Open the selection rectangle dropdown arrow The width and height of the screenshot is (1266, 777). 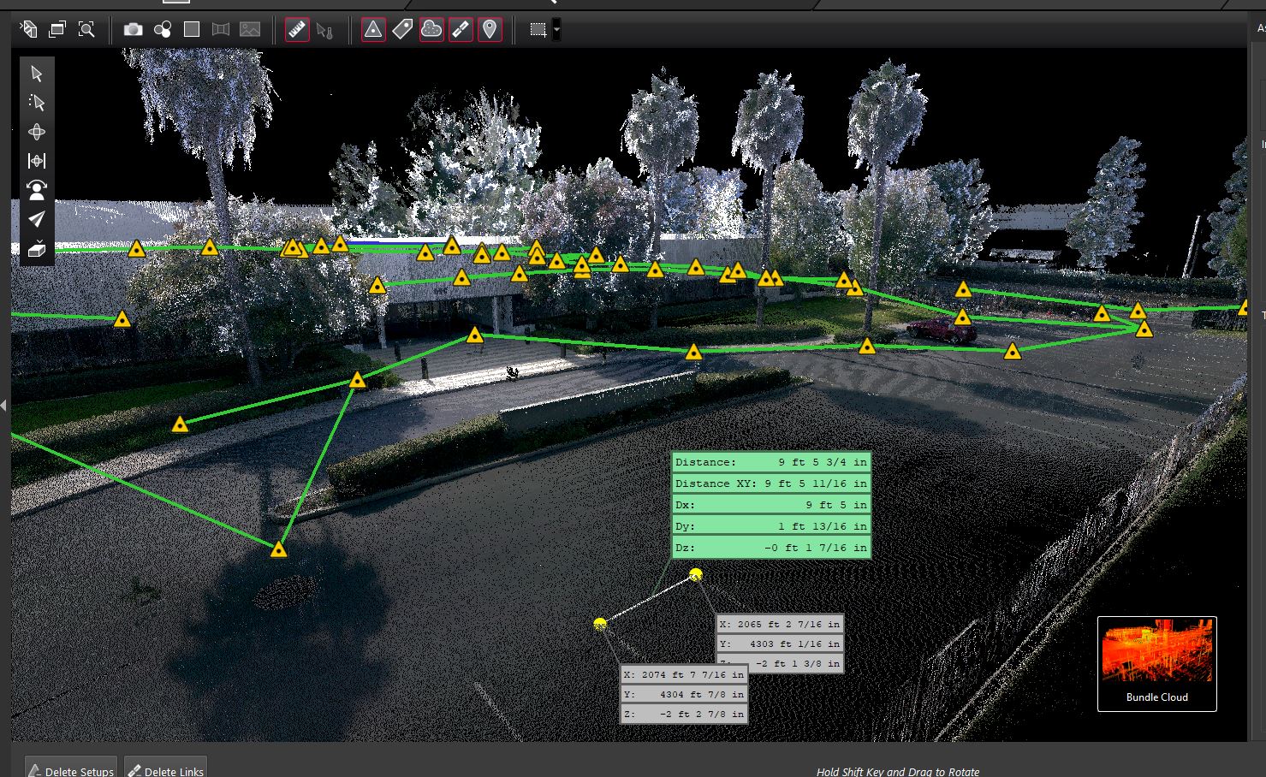pyautogui.click(x=557, y=30)
